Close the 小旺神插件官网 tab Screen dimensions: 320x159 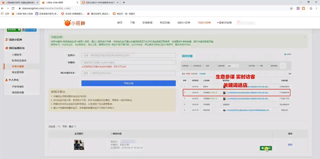point(38,3)
